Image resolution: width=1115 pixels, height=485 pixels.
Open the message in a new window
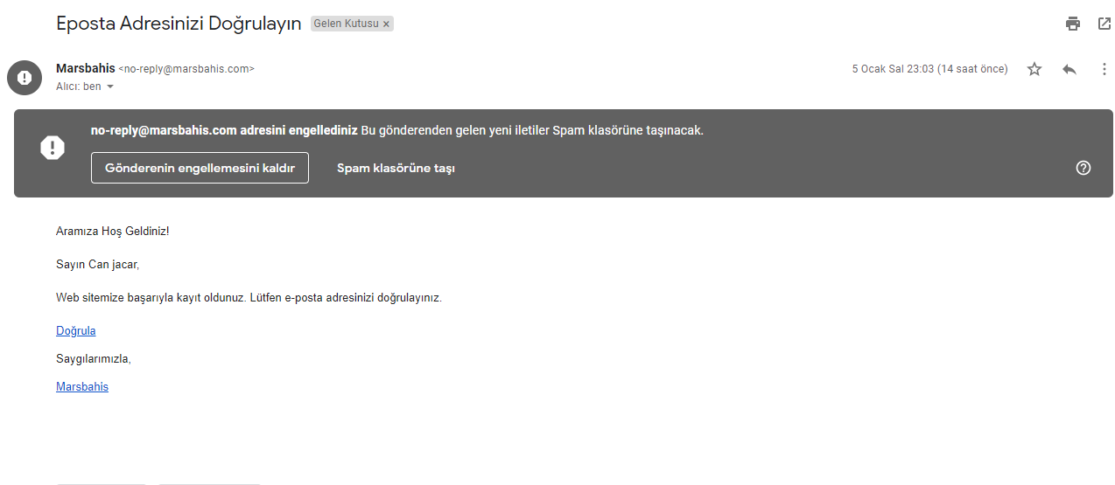[1104, 24]
